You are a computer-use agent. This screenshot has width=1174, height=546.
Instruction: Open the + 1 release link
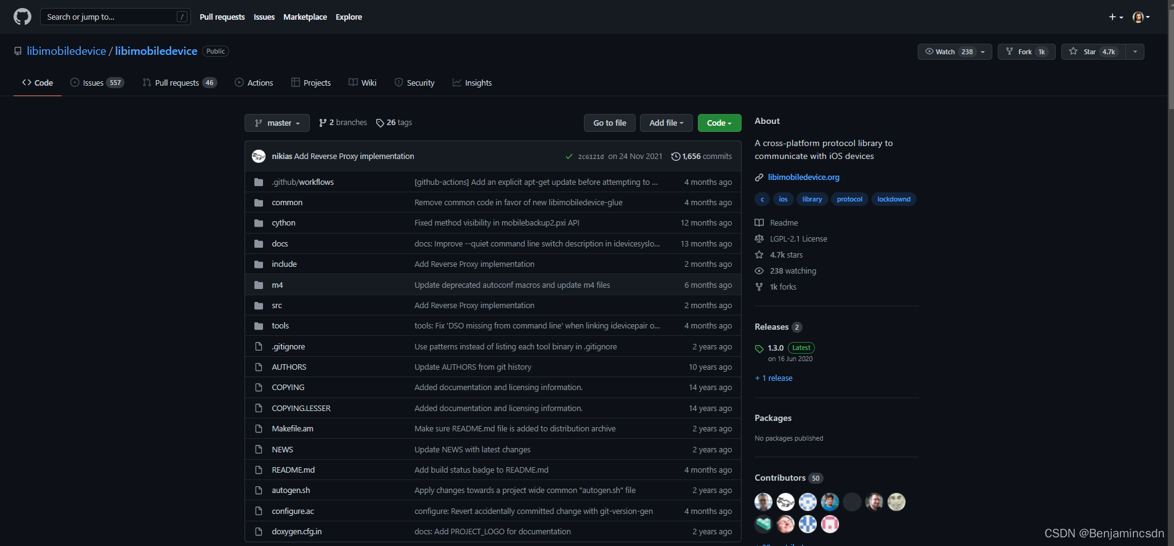click(x=774, y=378)
